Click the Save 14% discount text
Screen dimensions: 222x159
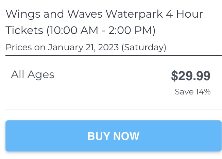[x=192, y=92]
